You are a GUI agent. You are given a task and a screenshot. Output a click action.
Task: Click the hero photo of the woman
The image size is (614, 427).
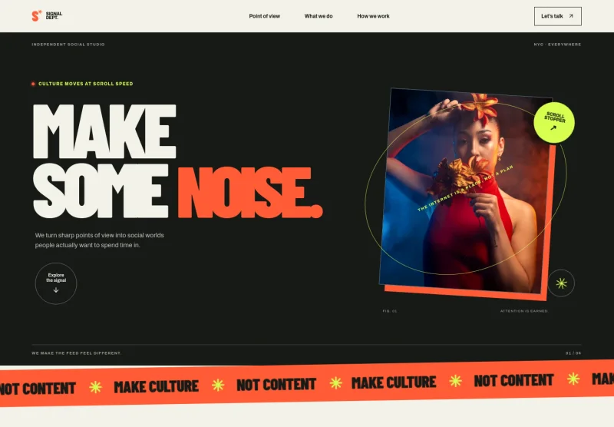464,190
